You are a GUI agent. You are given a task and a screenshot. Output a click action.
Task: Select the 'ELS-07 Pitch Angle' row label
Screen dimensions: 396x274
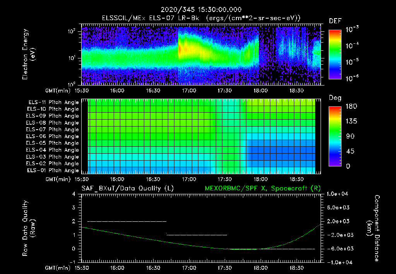click(x=53, y=129)
